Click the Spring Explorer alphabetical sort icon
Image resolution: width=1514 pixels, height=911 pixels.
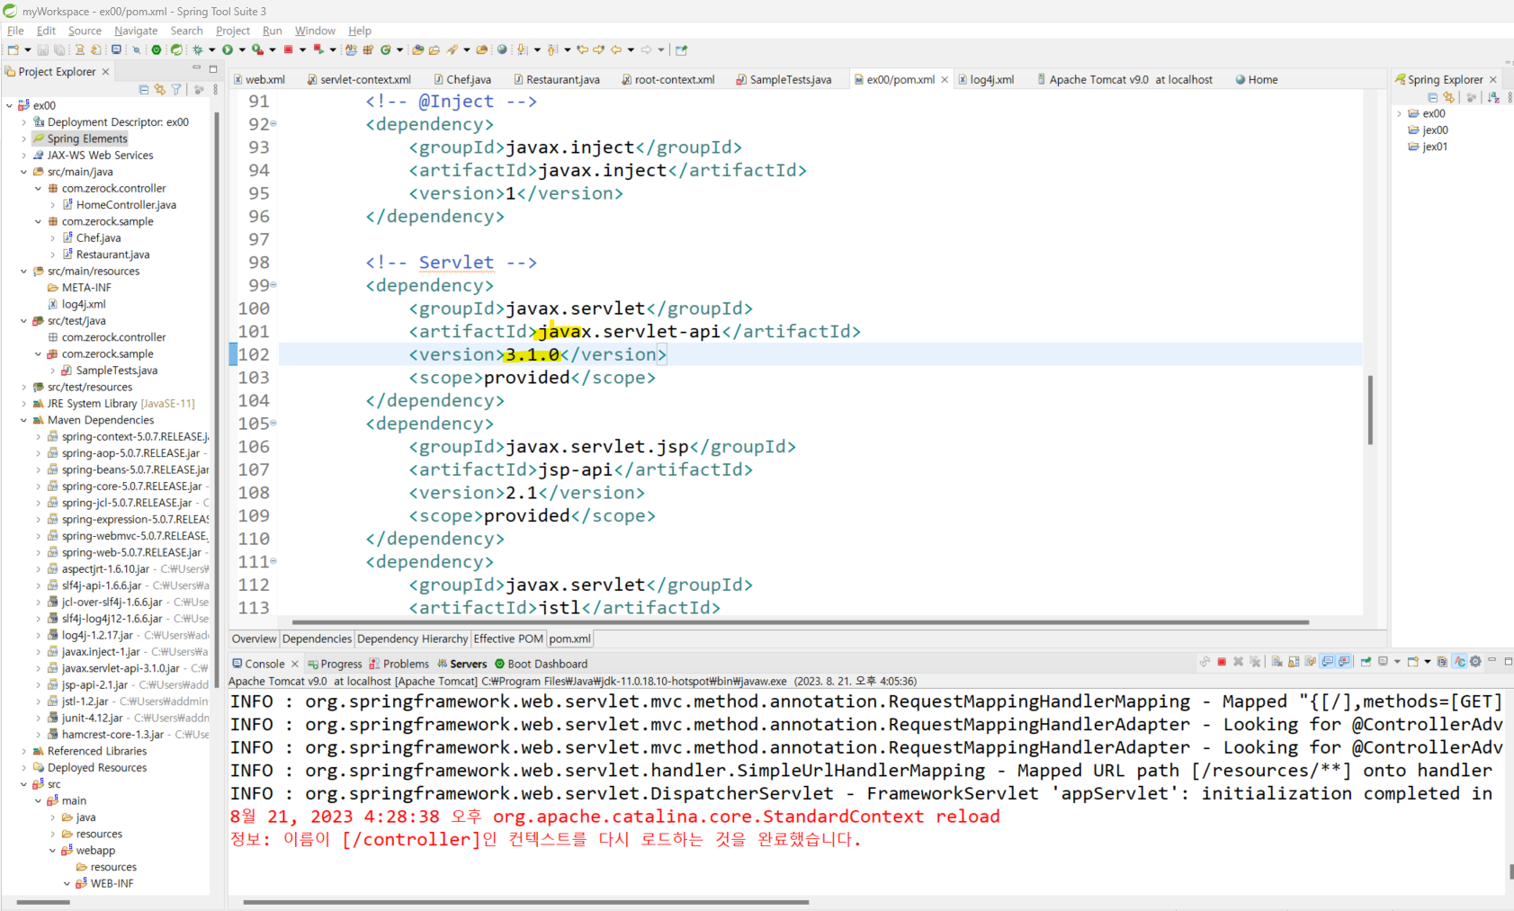tap(1493, 97)
